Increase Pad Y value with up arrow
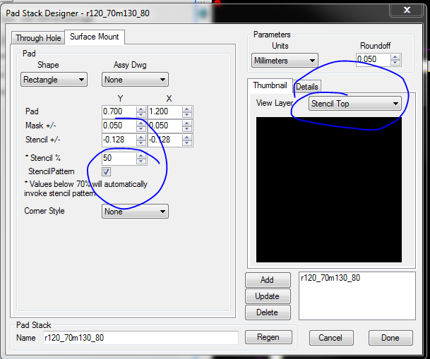Viewport: 430px width, 359px height. 141,109
